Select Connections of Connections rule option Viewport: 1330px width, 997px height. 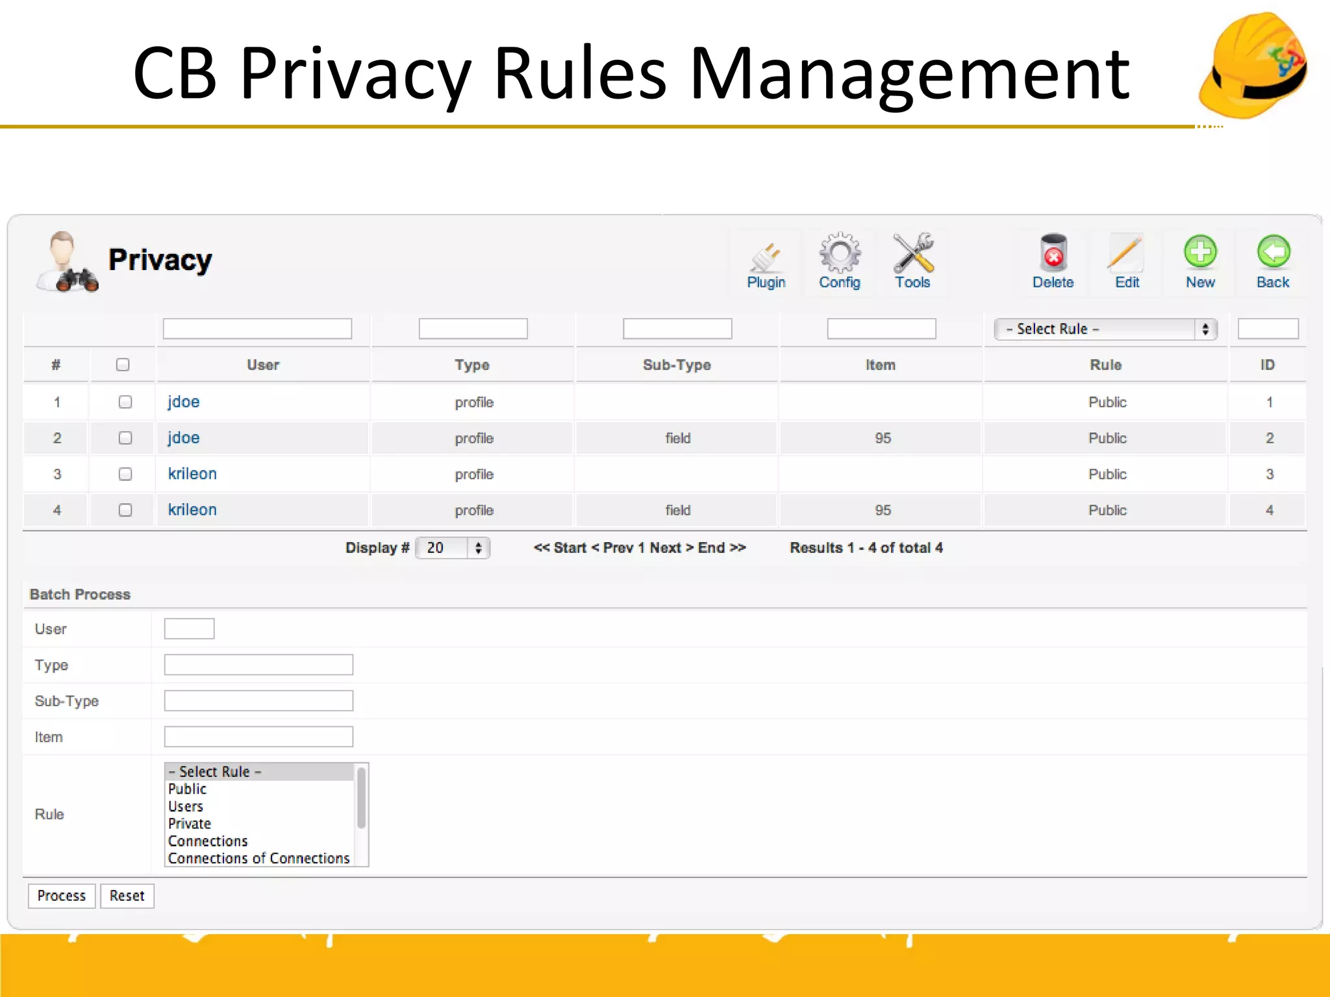(x=258, y=858)
